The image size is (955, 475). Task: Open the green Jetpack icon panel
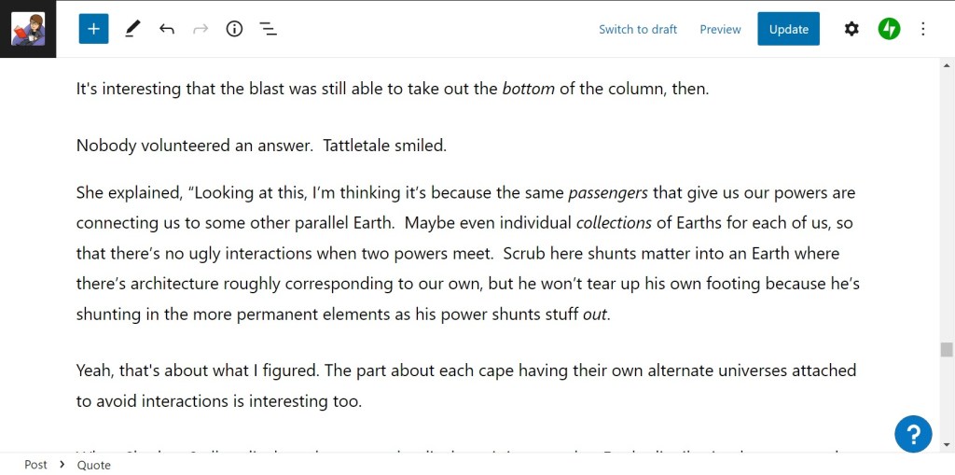point(889,29)
